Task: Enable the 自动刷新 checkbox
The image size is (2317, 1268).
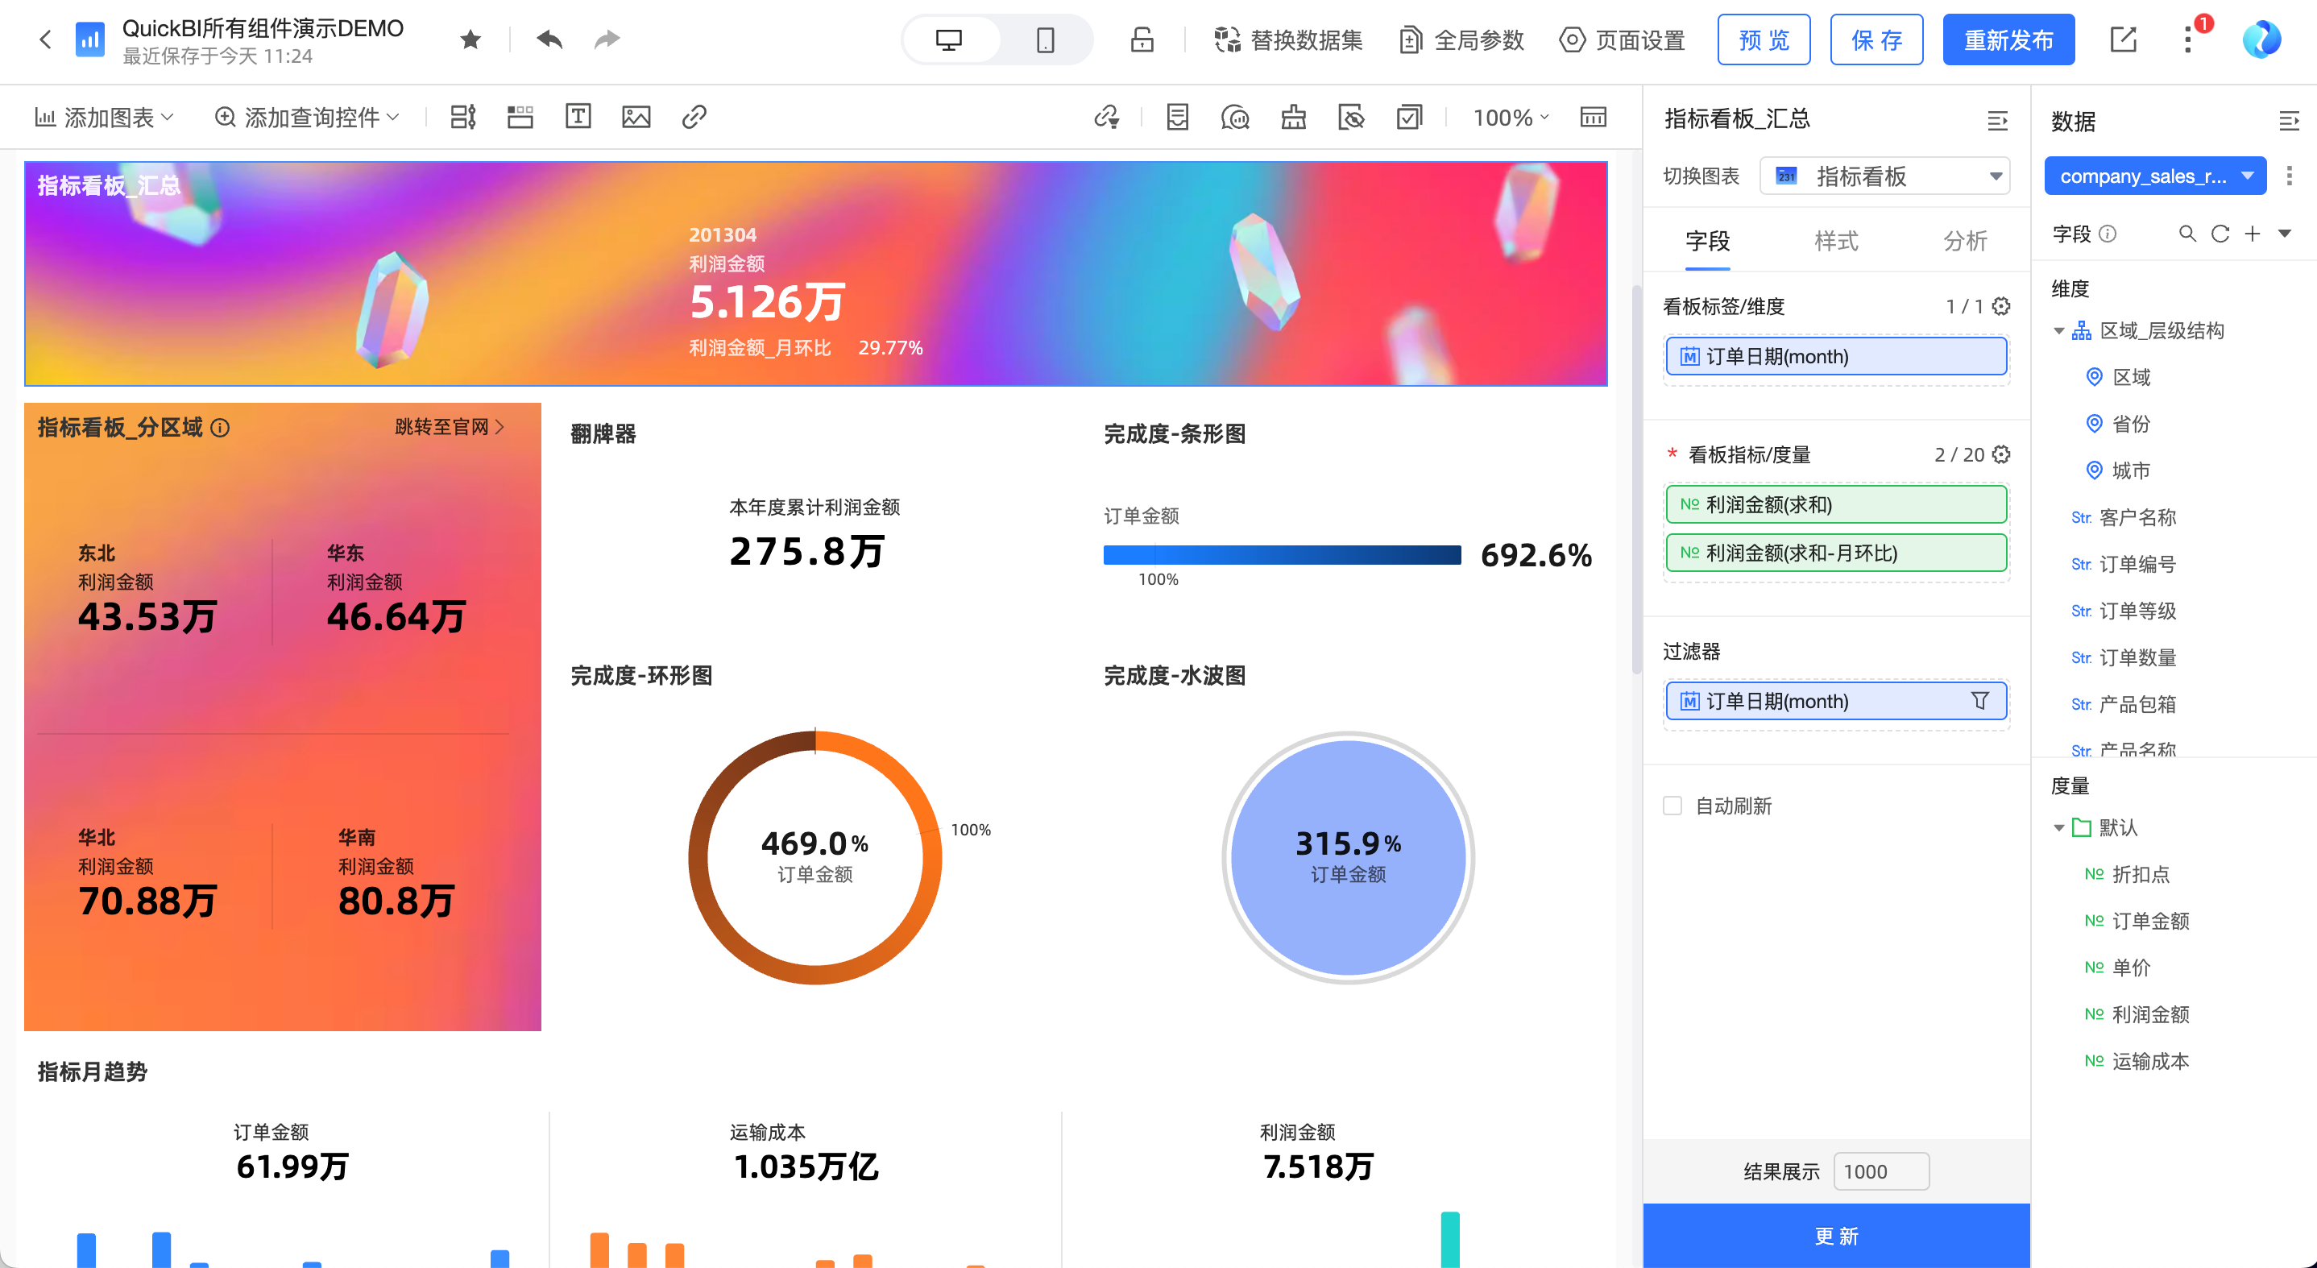Action: click(1672, 806)
